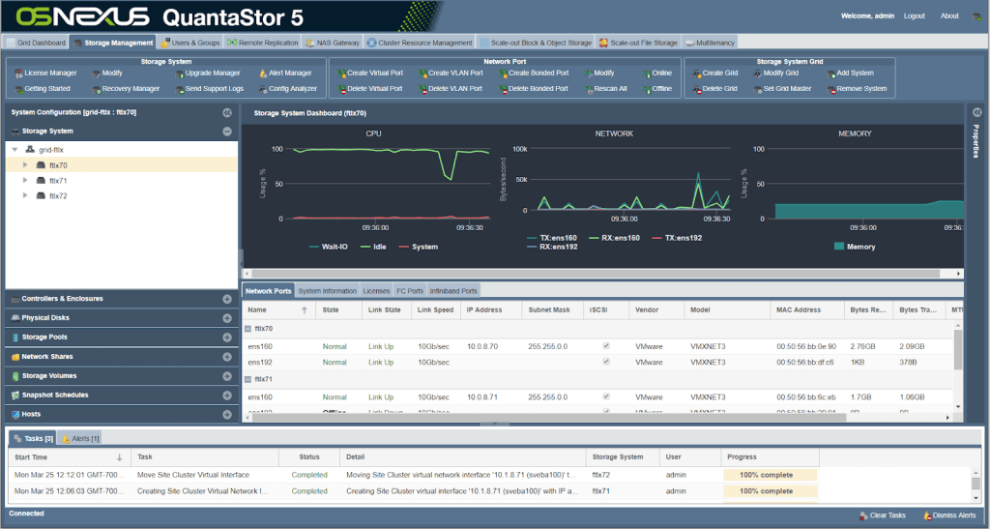The height and width of the screenshot is (529, 990).
Task: Click Send Support Logs icon
Action: pos(179,89)
